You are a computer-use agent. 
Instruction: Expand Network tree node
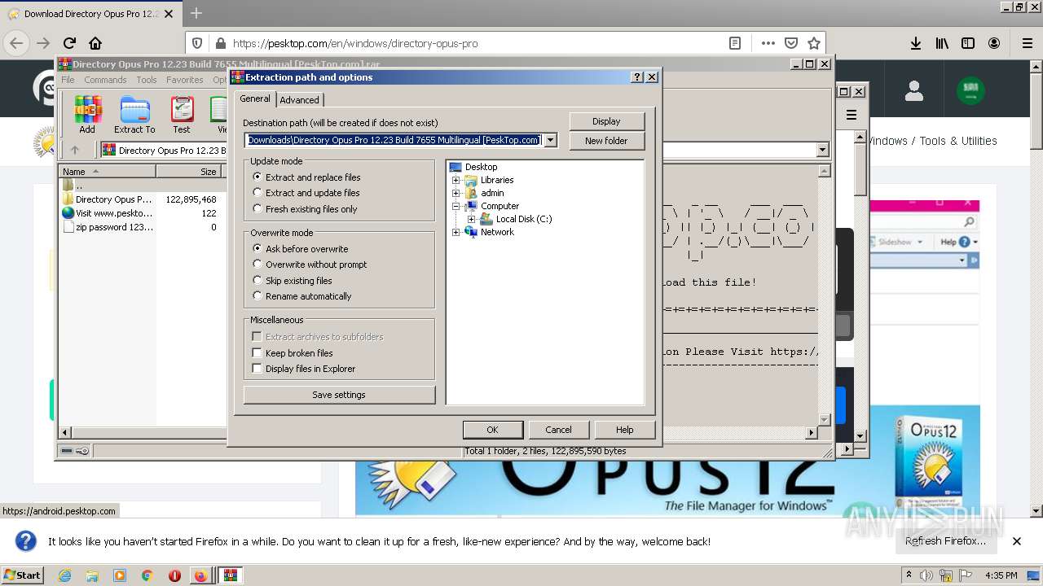pos(456,232)
